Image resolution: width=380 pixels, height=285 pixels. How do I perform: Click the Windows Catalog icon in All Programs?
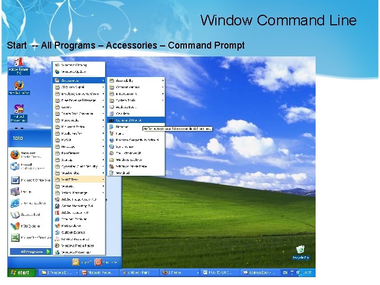coord(57,65)
